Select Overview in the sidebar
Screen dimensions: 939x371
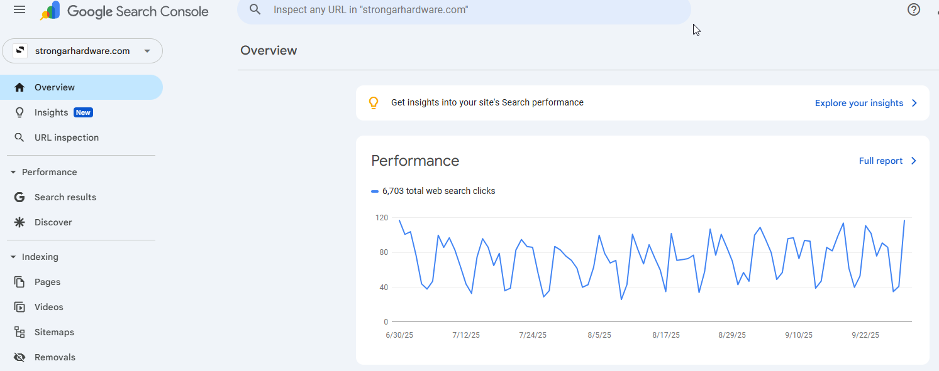pos(55,87)
